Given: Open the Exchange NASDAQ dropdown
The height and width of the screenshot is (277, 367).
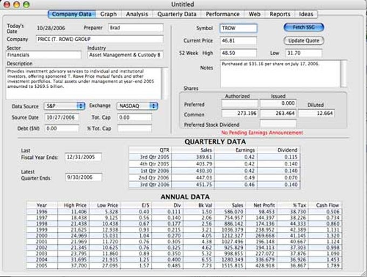Looking at the screenshot, I should (x=137, y=106).
